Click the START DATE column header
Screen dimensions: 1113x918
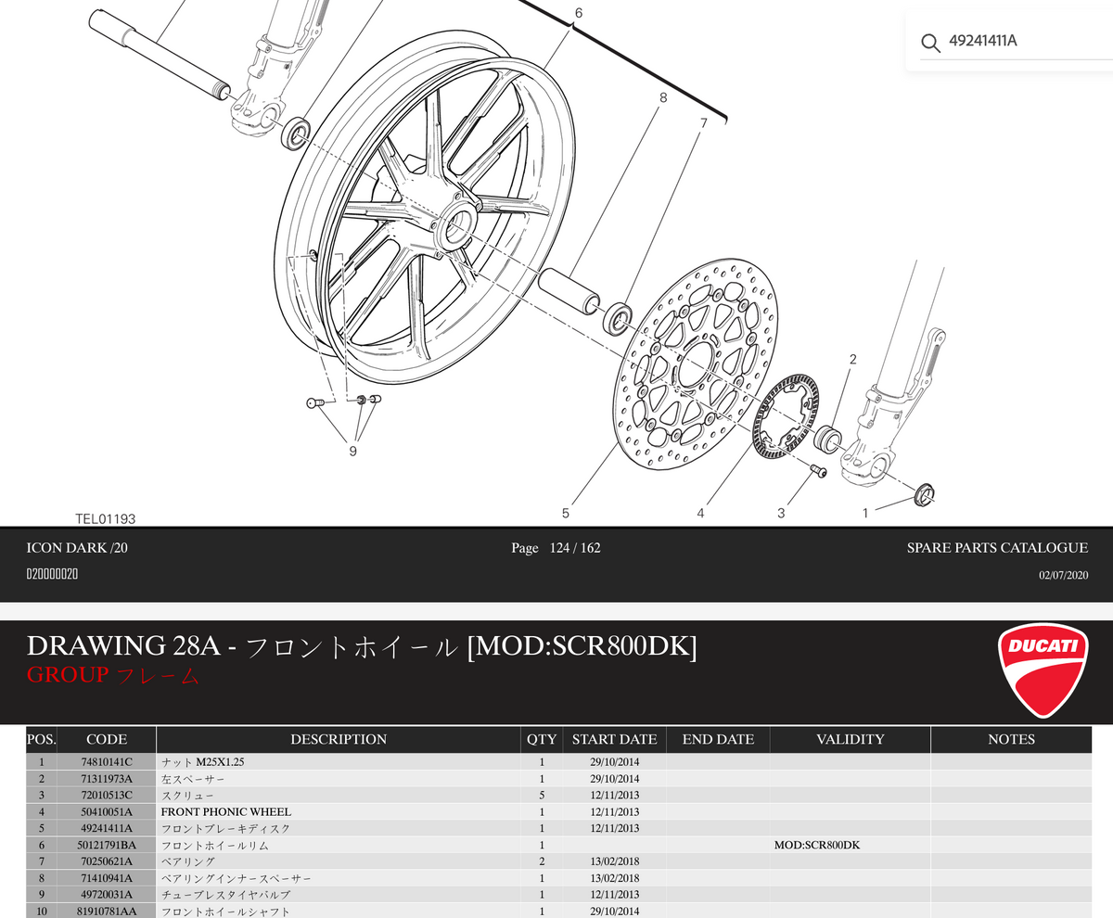click(x=614, y=739)
